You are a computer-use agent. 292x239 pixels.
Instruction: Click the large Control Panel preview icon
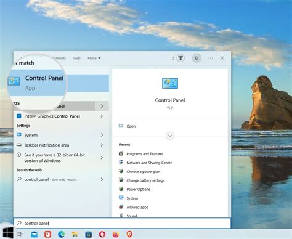click(170, 83)
